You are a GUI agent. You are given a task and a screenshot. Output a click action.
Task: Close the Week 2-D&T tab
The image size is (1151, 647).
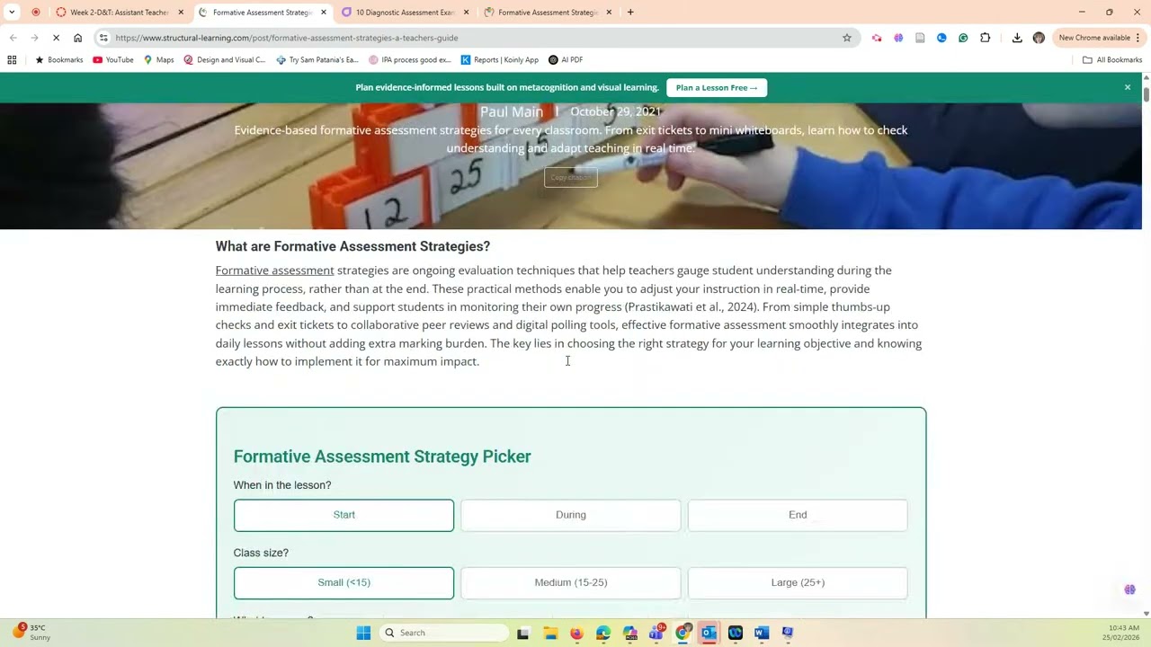(x=181, y=13)
